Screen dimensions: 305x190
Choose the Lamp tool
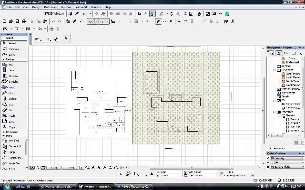pyautogui.click(x=13, y=152)
